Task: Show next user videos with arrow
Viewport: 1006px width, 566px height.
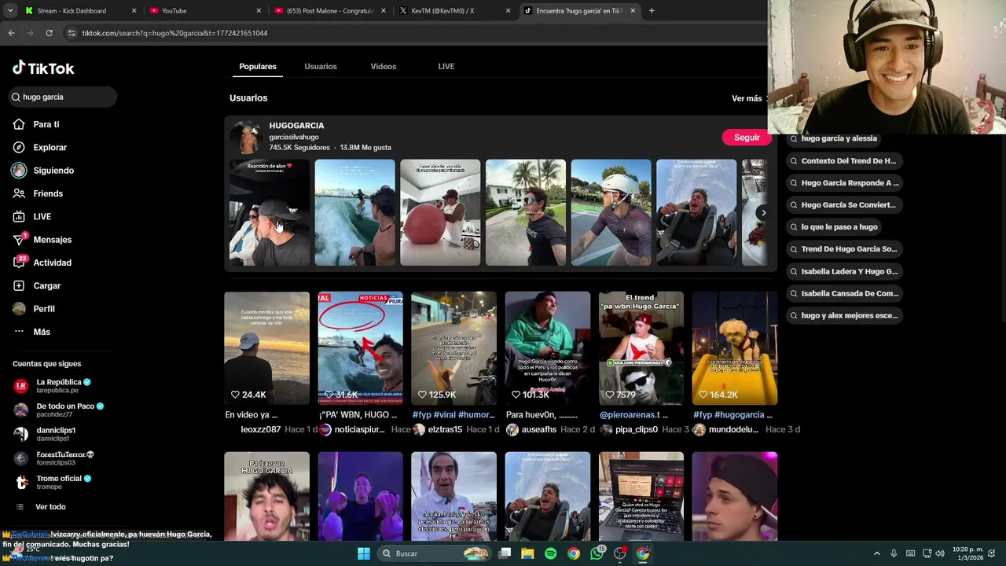Action: point(762,213)
